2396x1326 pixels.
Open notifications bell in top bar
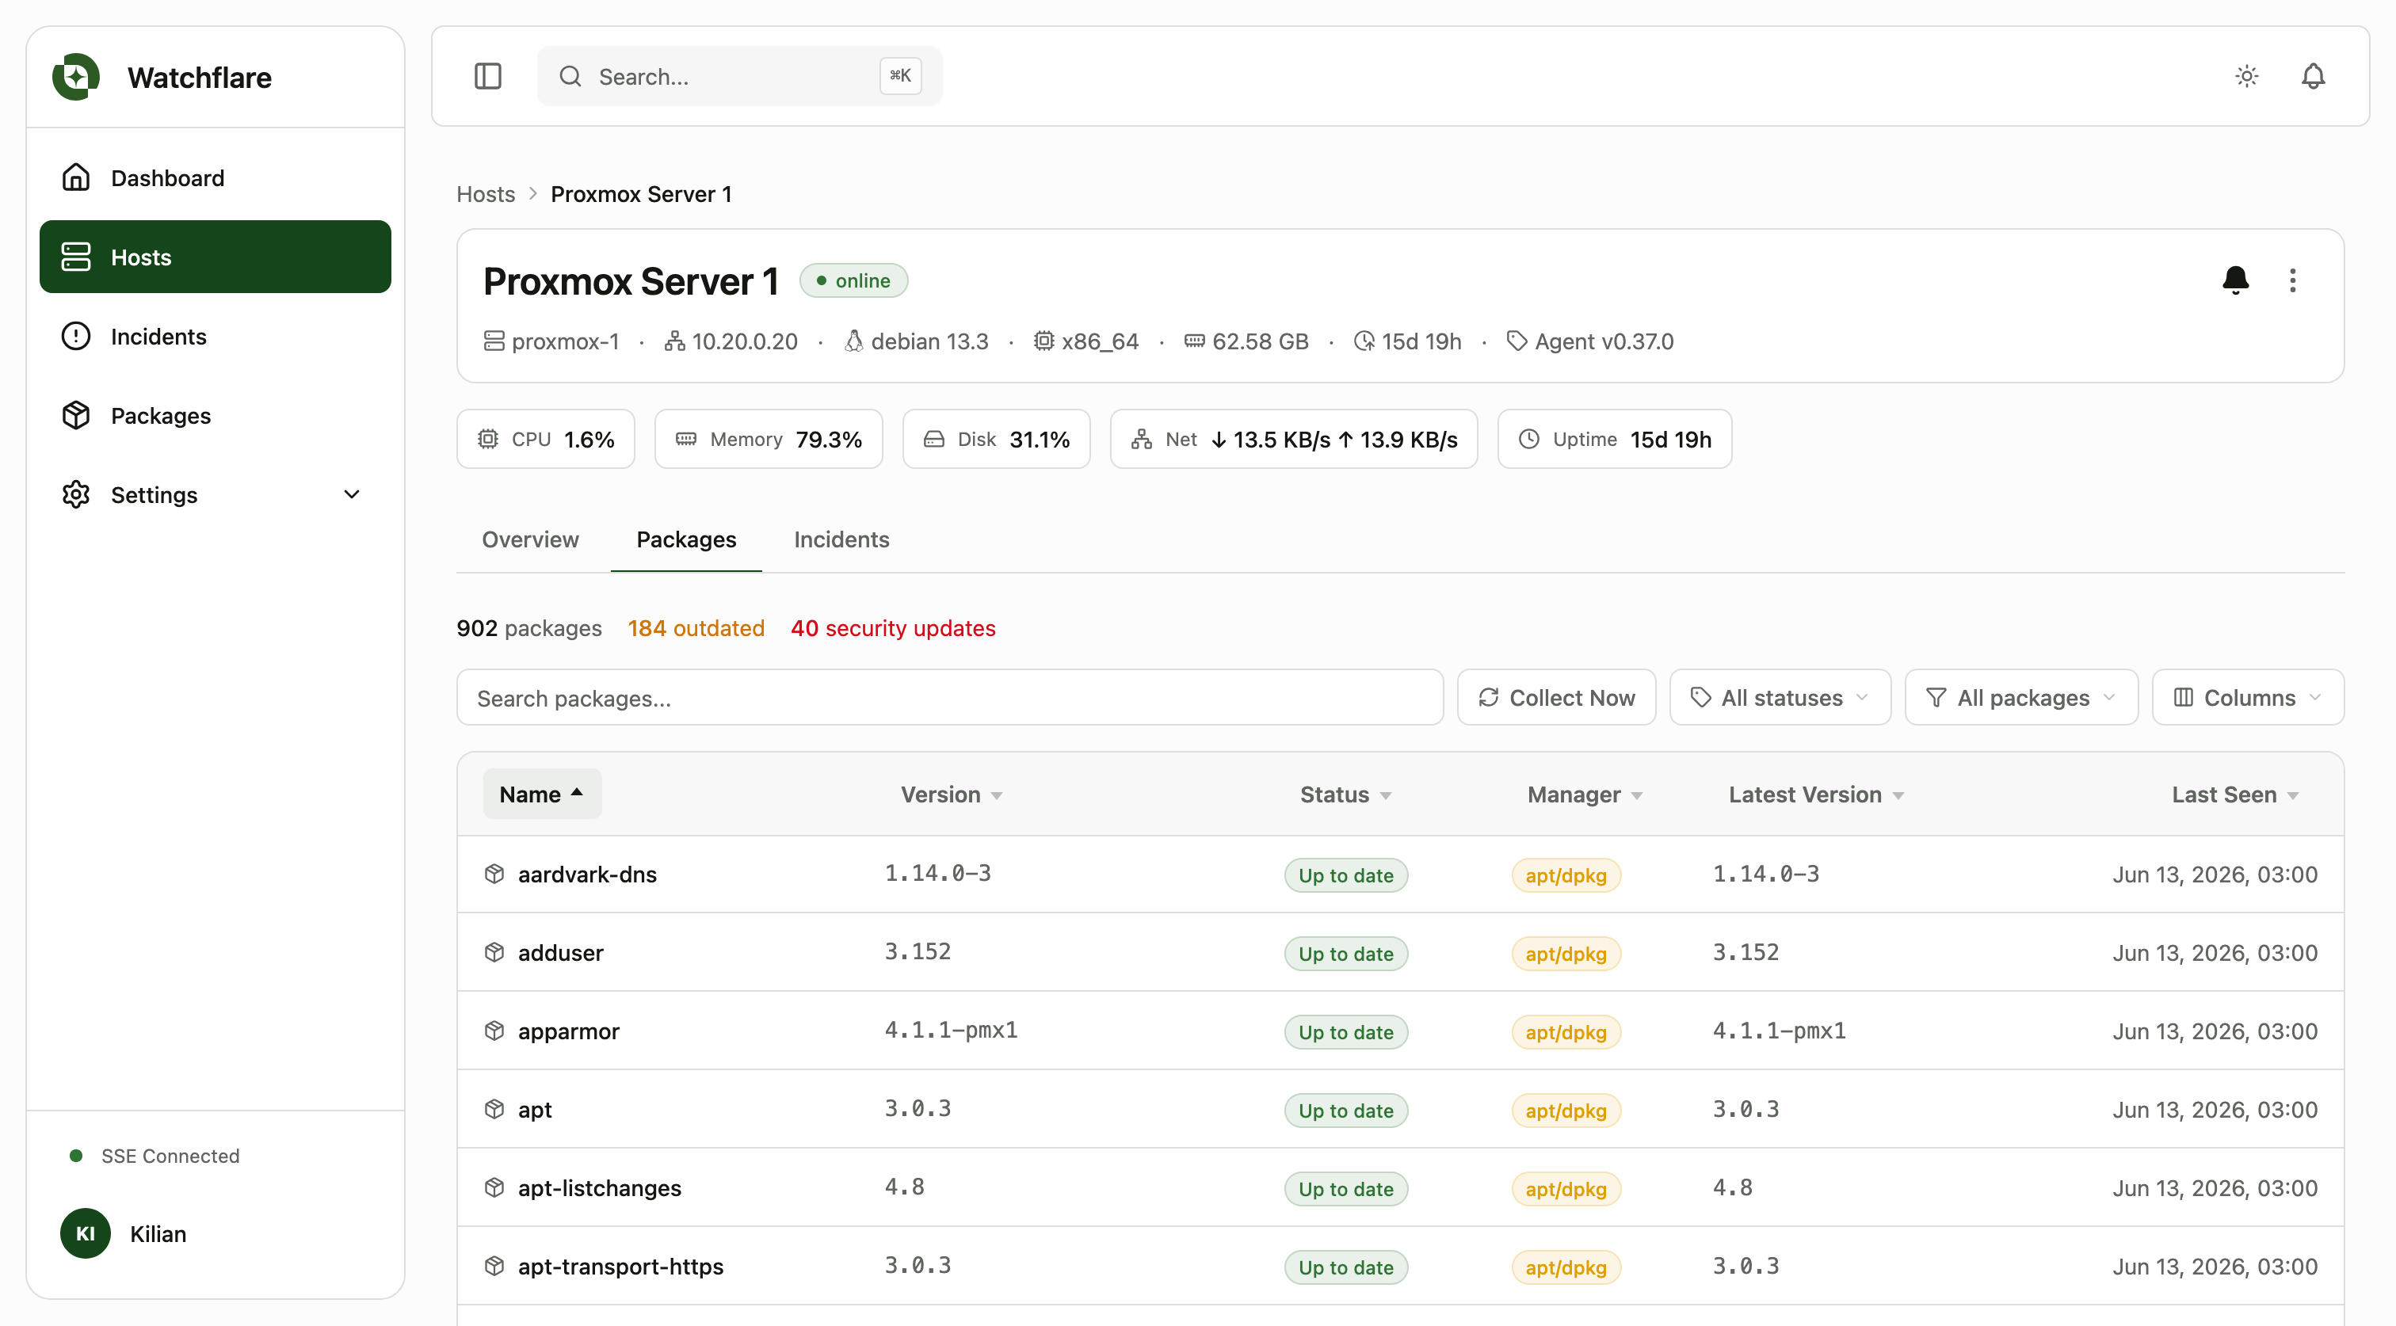pos(2312,76)
